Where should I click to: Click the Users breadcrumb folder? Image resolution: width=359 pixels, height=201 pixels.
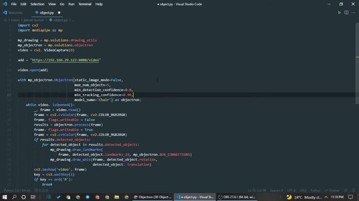click(15, 20)
